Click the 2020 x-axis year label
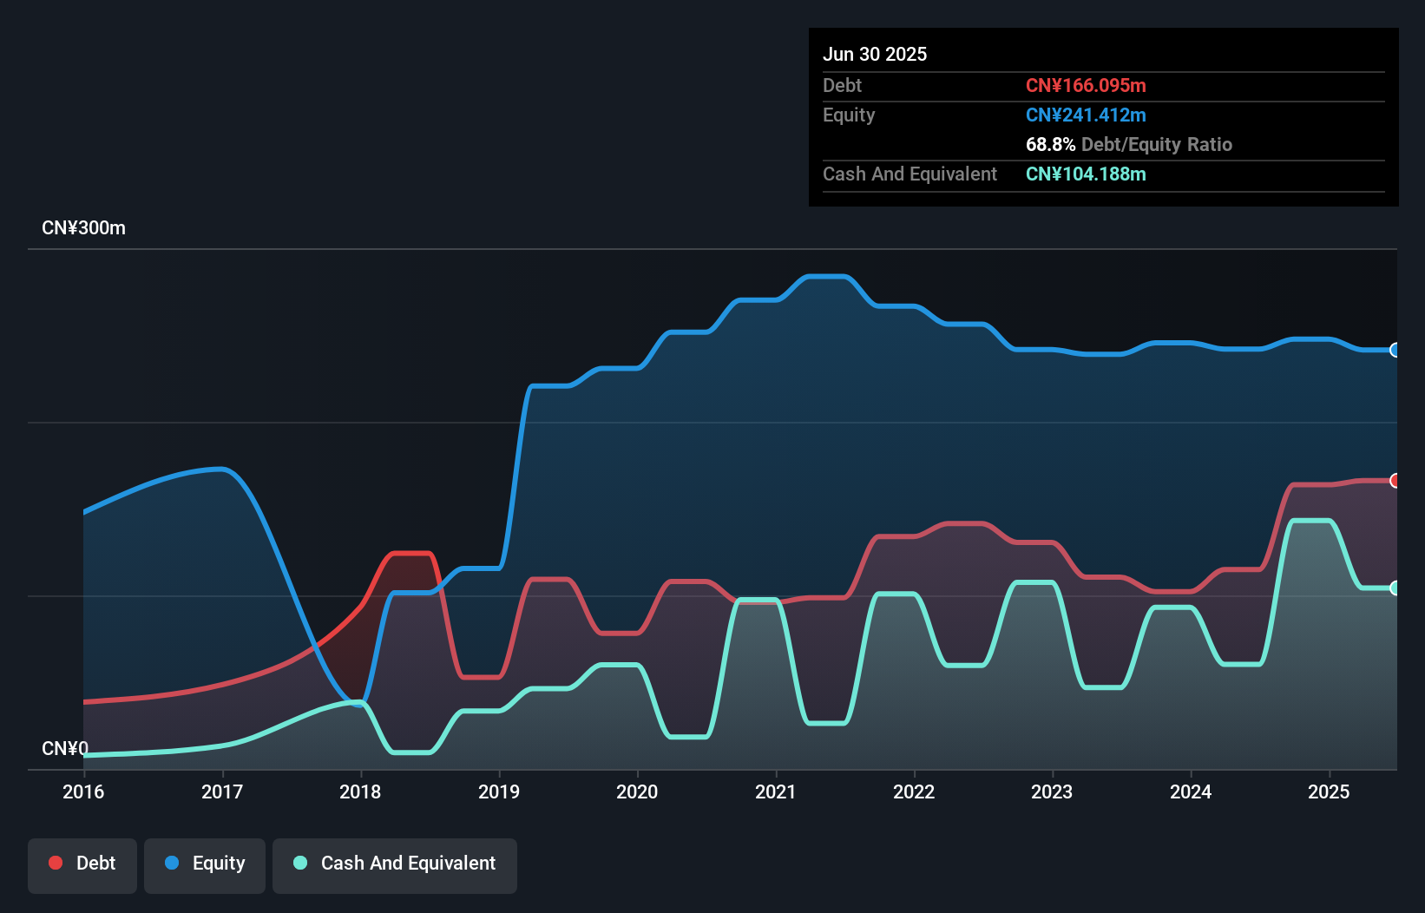 point(637,791)
